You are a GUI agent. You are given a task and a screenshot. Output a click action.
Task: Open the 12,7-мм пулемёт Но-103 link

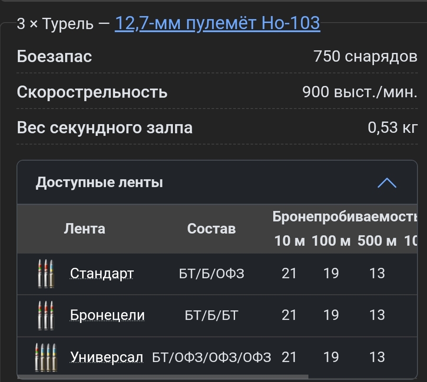pos(217,24)
